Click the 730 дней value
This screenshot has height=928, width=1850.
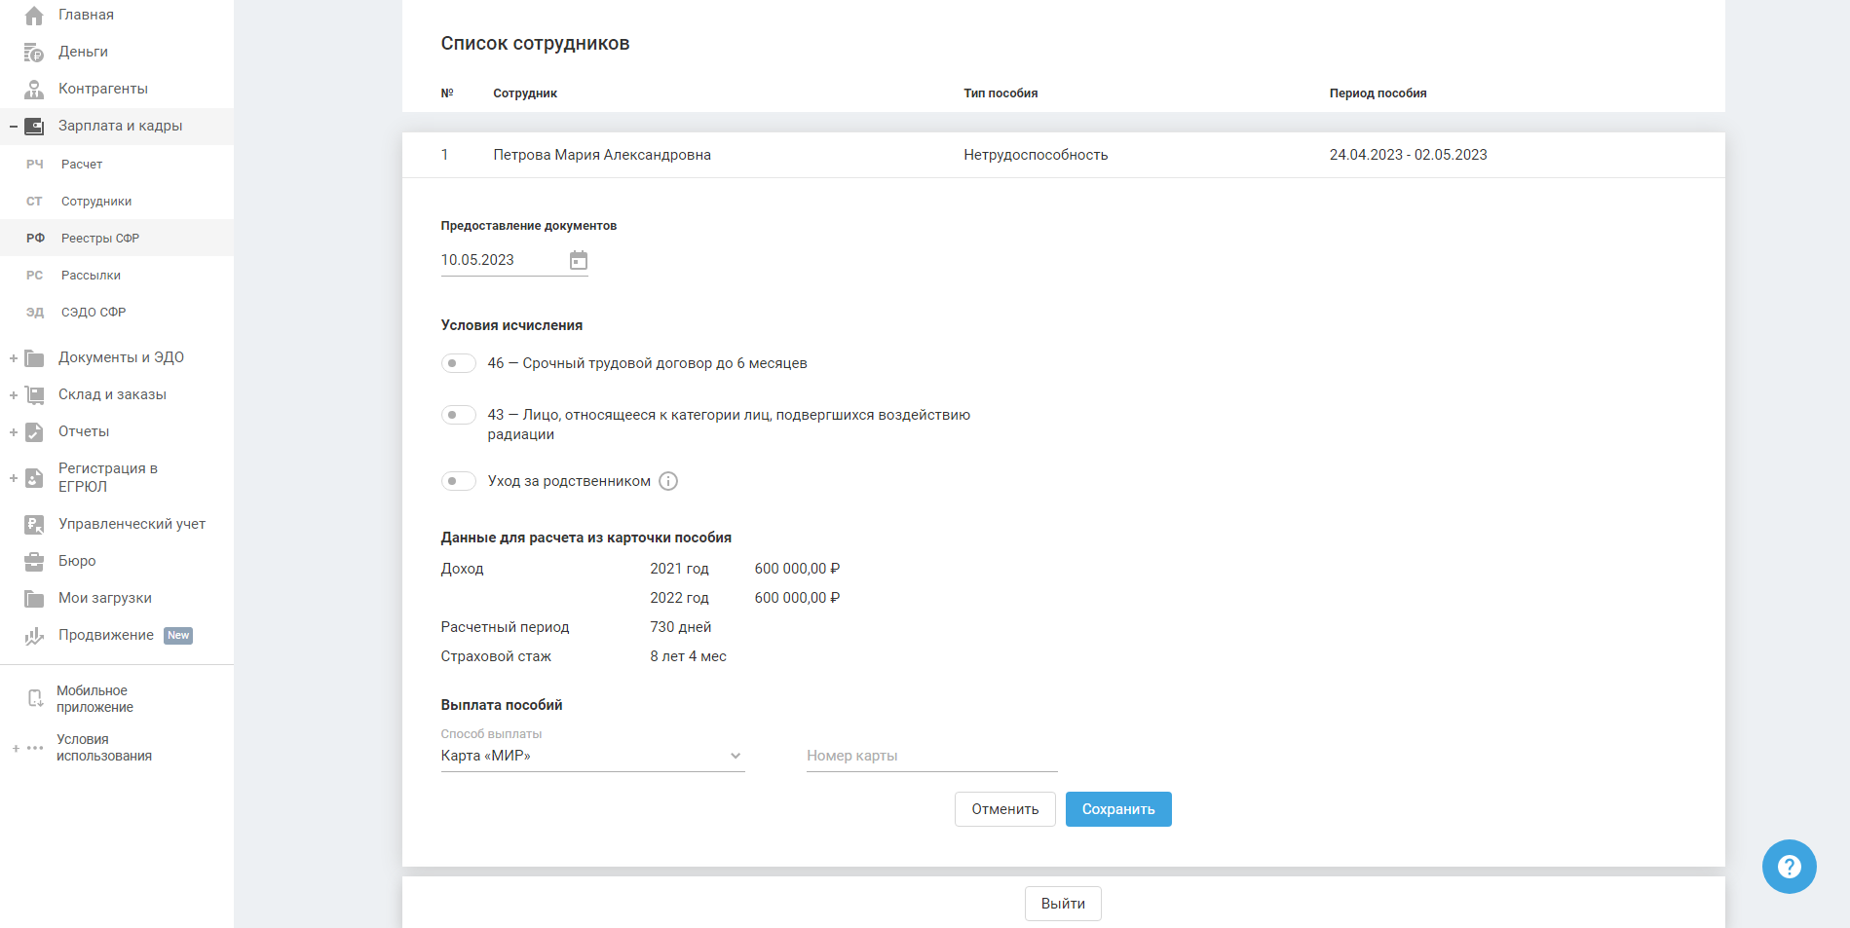point(681,627)
